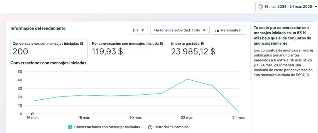The image size is (318, 133).
Task: Click info icon next to Importe gastado
Action: click(x=202, y=44)
